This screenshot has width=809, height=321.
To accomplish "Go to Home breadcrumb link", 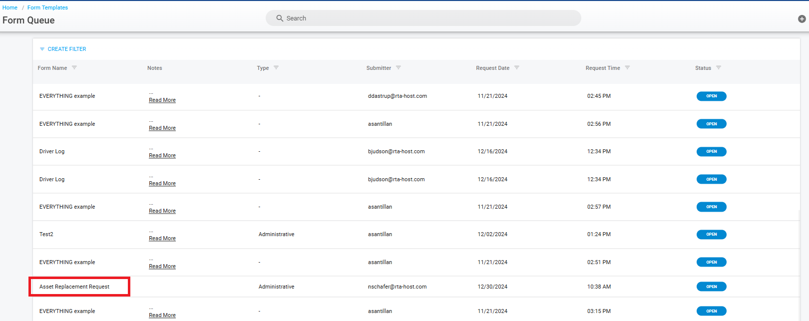I will (x=10, y=7).
